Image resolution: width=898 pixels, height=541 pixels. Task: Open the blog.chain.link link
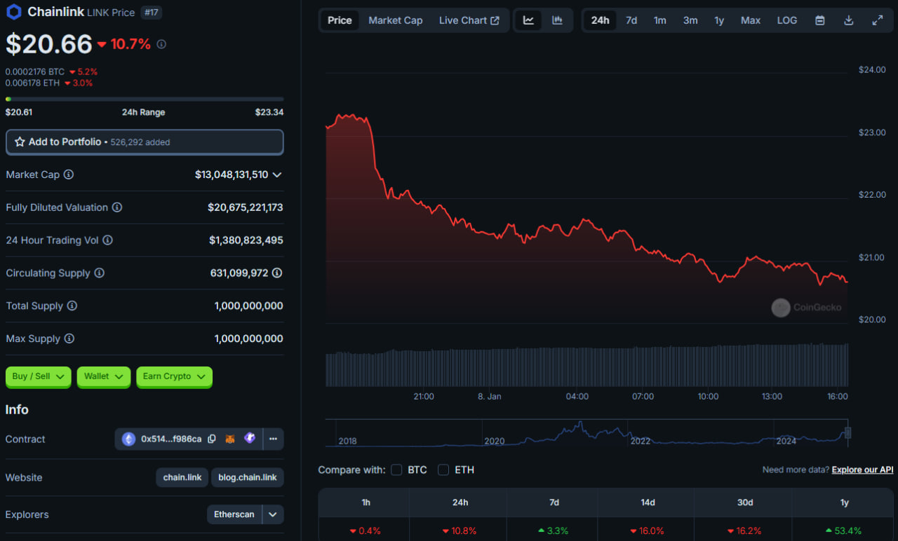coord(248,477)
